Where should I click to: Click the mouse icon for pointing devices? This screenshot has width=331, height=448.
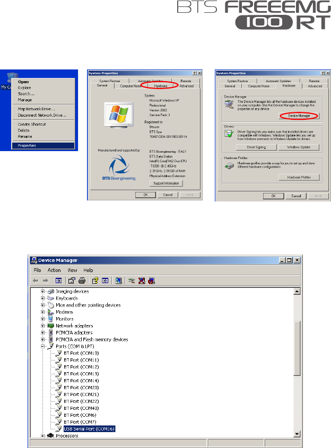51,305
